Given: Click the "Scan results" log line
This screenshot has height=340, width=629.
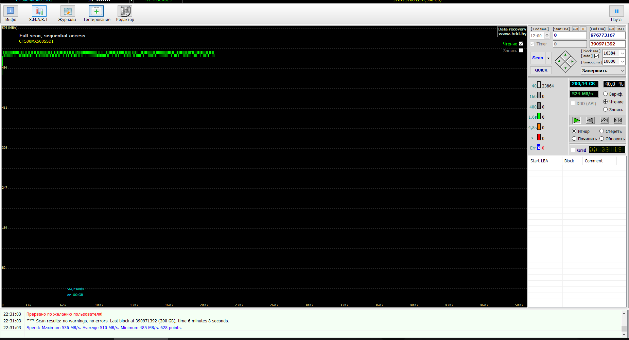Looking at the screenshot, I should point(128,321).
